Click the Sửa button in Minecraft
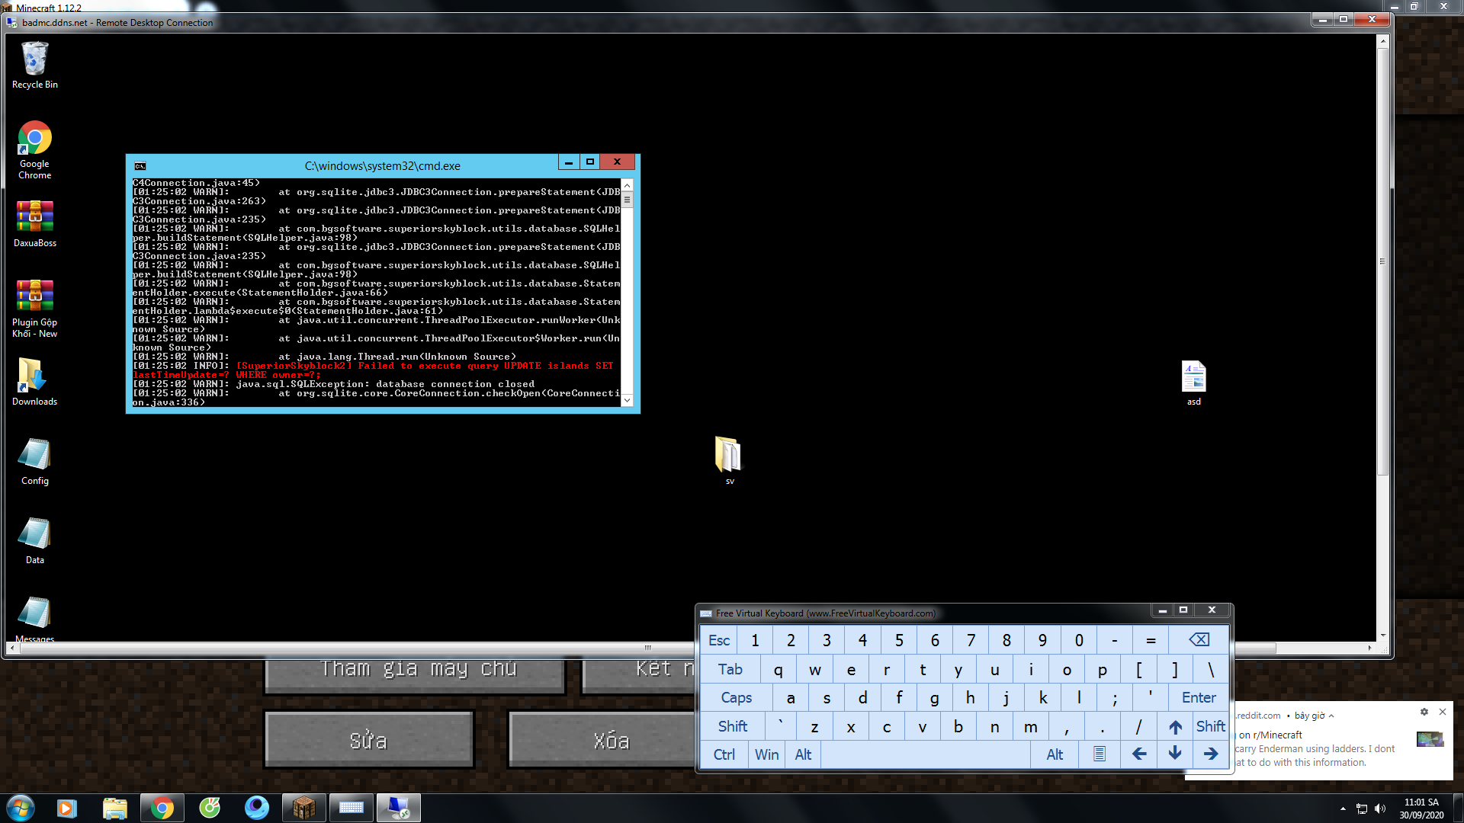The height and width of the screenshot is (823, 1464). click(x=368, y=740)
